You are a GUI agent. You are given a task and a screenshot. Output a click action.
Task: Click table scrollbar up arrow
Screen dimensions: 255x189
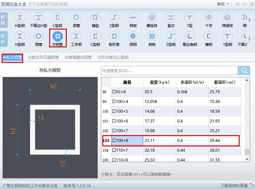[247, 80]
